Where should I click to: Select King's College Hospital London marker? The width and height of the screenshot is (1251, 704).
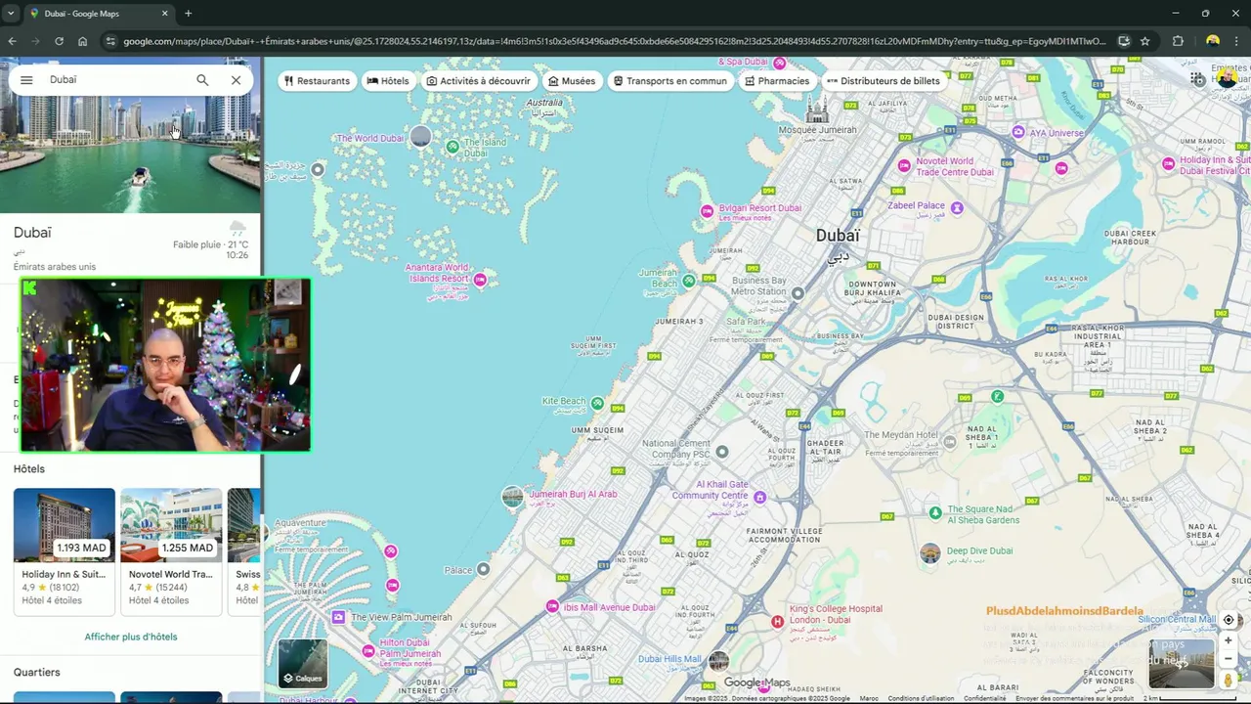click(778, 621)
